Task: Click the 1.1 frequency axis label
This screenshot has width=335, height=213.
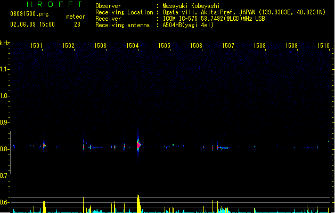Action: 4,69
